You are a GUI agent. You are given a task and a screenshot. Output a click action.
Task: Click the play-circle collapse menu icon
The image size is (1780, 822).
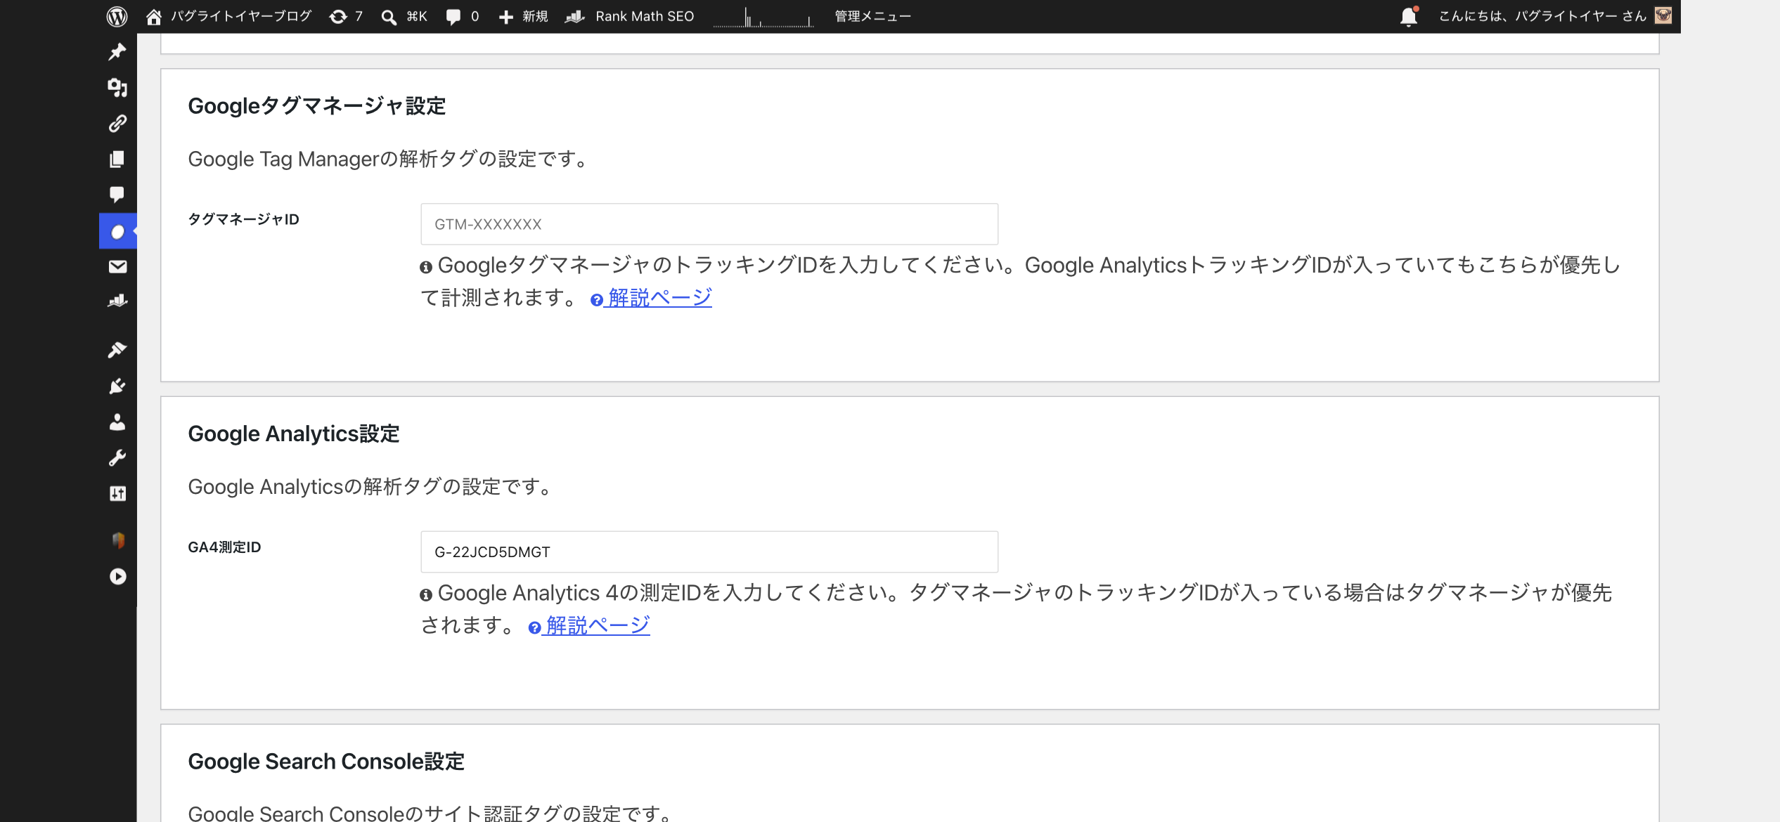(117, 576)
